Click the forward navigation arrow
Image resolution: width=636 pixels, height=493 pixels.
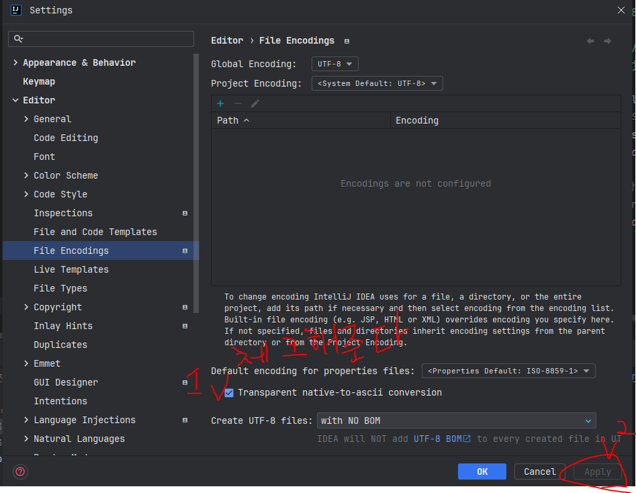point(608,41)
